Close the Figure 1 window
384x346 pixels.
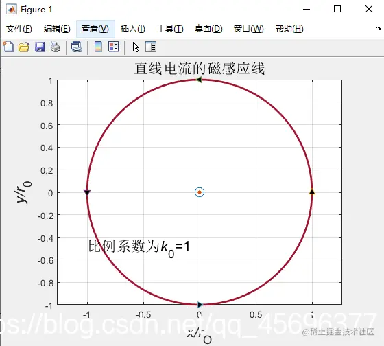pyautogui.click(x=369, y=9)
